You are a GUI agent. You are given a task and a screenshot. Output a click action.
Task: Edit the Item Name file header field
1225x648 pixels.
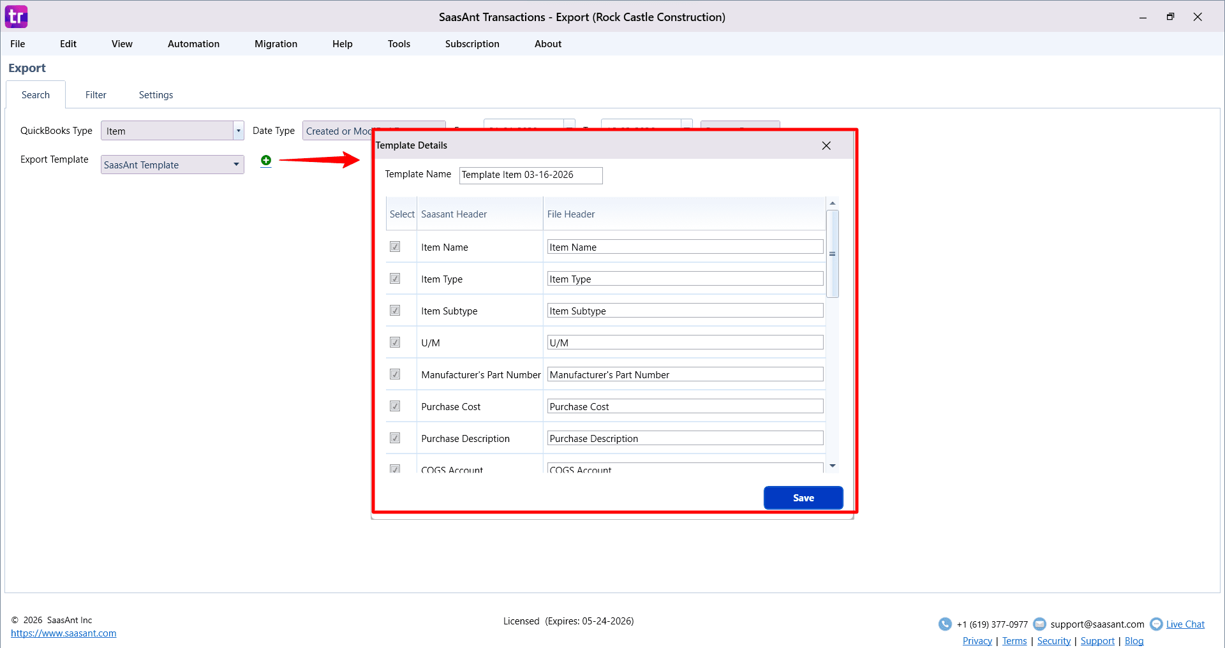[685, 247]
